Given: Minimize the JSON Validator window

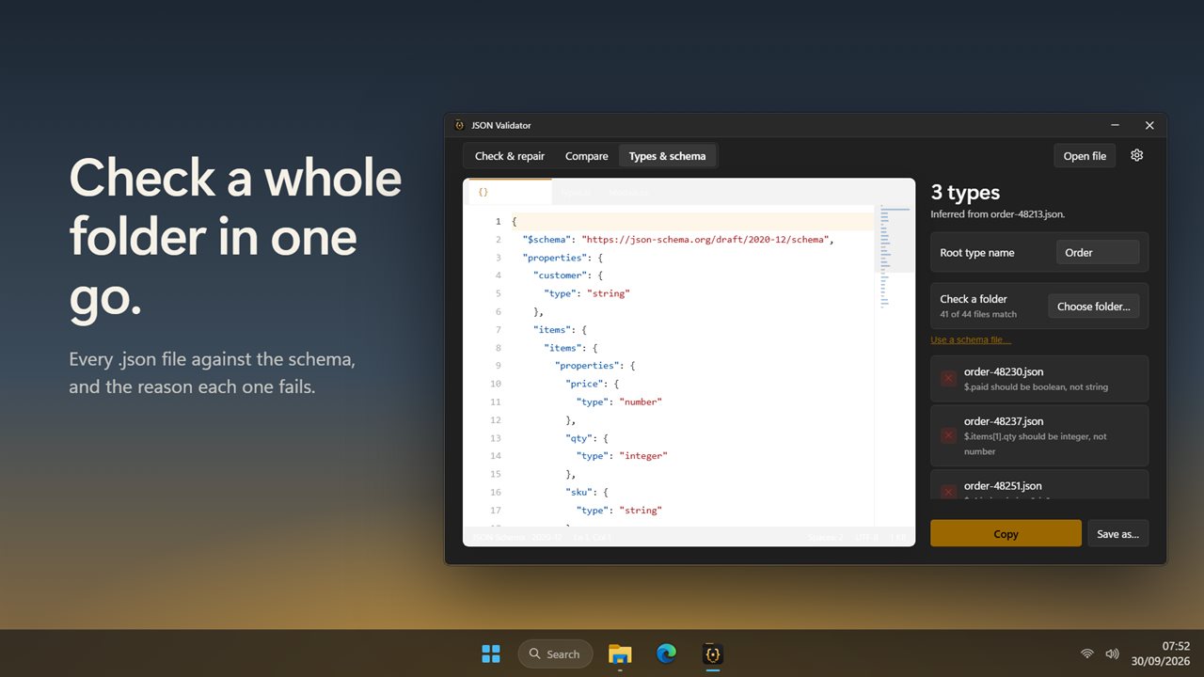Looking at the screenshot, I should 1115,125.
